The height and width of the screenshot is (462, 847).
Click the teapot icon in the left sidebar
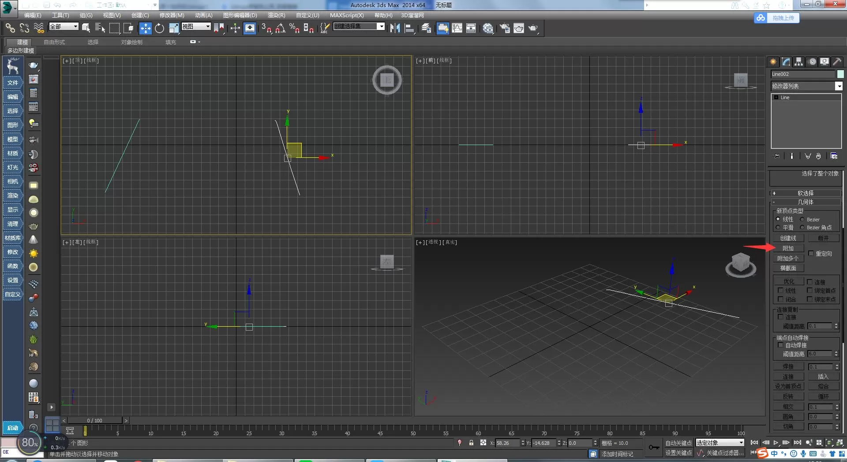(x=34, y=65)
